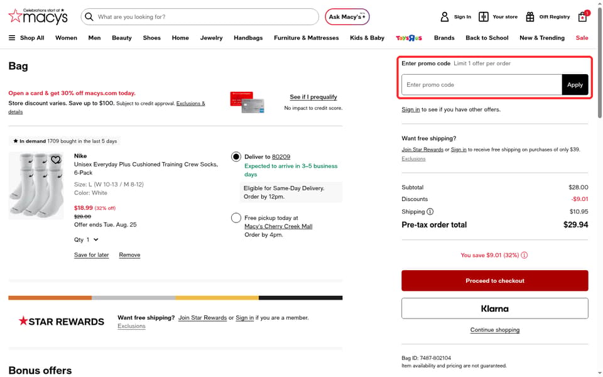This screenshot has height=377, width=603.
Task: Click Continue shopping link
Action: click(x=494, y=330)
